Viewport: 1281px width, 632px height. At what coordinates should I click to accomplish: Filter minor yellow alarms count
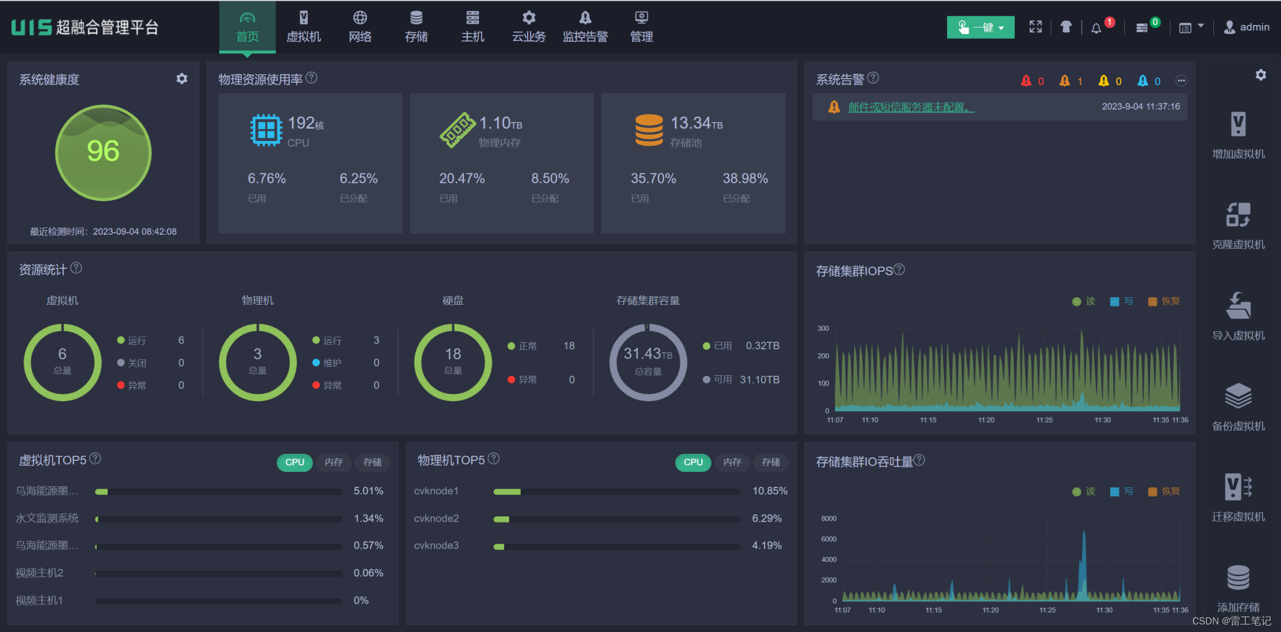1110,81
